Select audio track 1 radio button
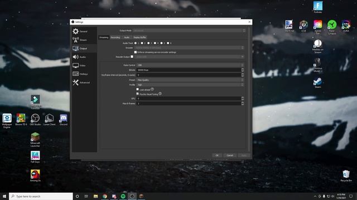Viewport: 357px width, 200px height. (136, 43)
